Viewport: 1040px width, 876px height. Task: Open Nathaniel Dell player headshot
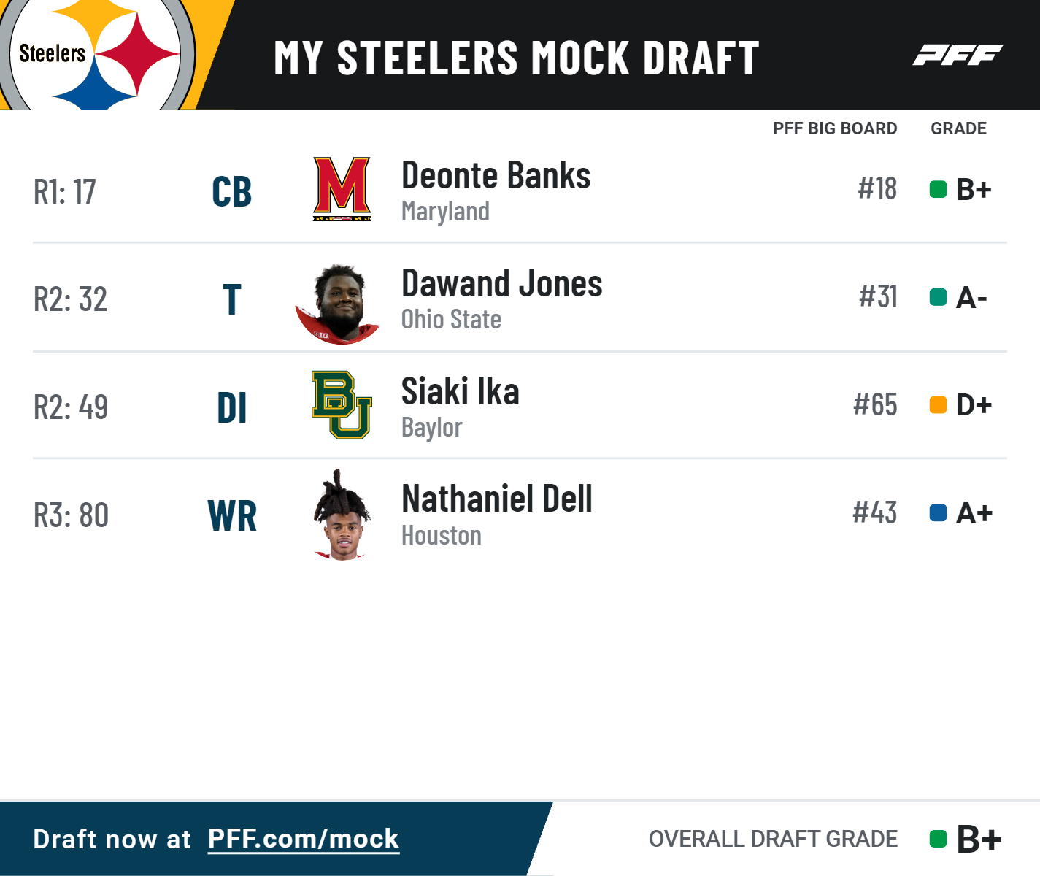click(x=341, y=515)
